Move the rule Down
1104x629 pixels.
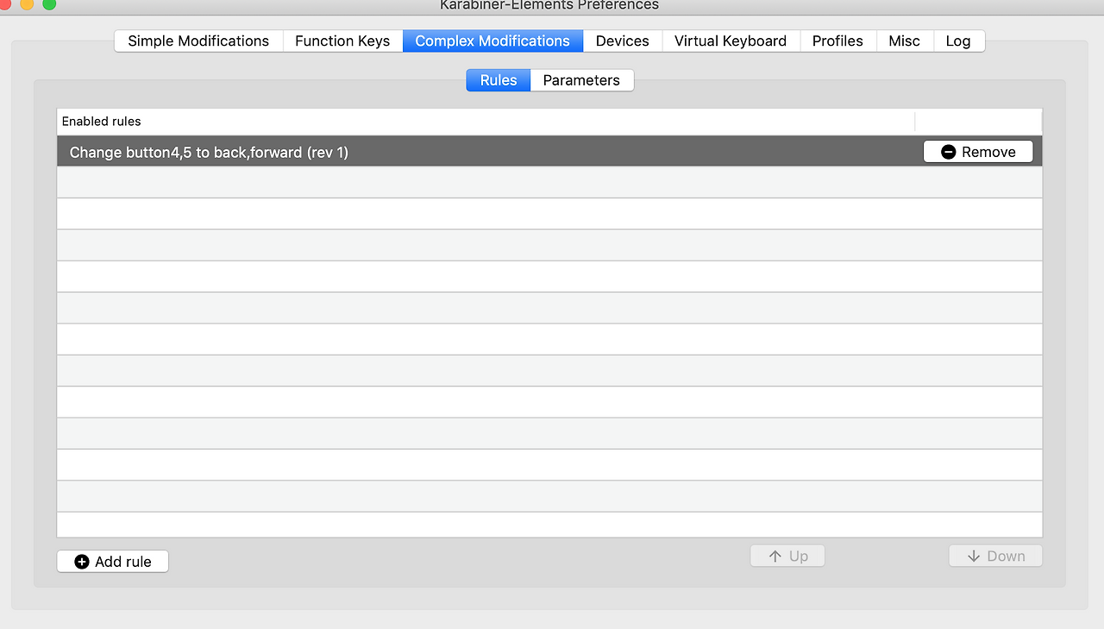tap(995, 557)
